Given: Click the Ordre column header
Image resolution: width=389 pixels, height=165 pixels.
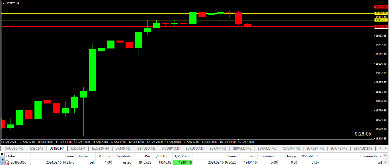Looking at the screenshot, I should click(x=11, y=156).
